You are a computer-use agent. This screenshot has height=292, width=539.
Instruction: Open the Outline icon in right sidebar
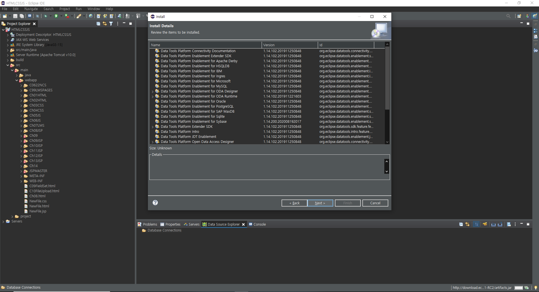tap(535, 31)
